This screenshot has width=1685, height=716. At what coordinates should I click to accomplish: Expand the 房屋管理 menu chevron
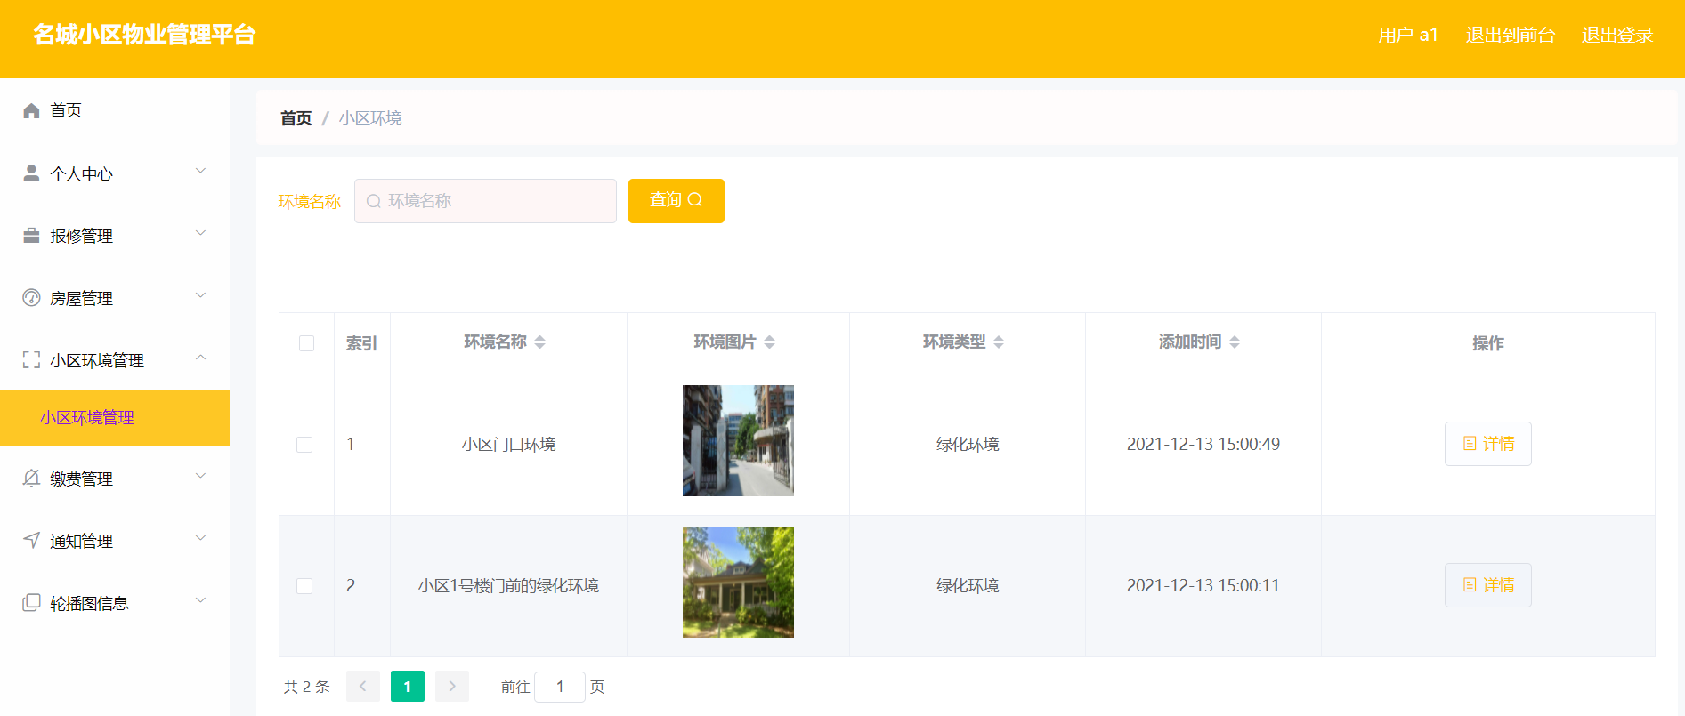click(x=200, y=295)
